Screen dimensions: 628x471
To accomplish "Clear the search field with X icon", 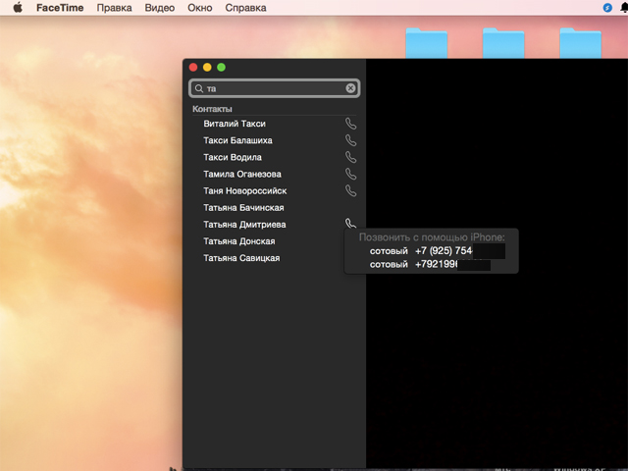I will pos(350,88).
